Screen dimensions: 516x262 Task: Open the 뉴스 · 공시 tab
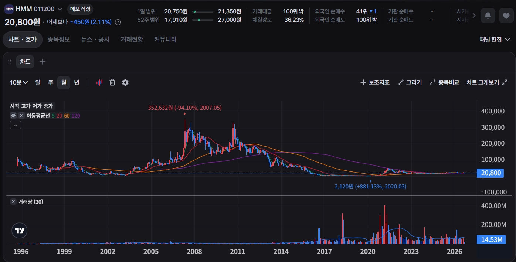coord(95,40)
